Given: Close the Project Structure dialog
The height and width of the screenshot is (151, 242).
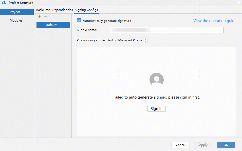Looking at the screenshot, I should (239, 3).
